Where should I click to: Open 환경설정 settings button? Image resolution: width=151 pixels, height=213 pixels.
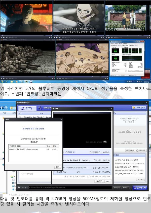(x=141, y=151)
